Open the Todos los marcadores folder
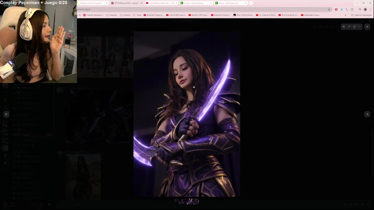The width and height of the screenshot is (374, 210). (361, 15)
